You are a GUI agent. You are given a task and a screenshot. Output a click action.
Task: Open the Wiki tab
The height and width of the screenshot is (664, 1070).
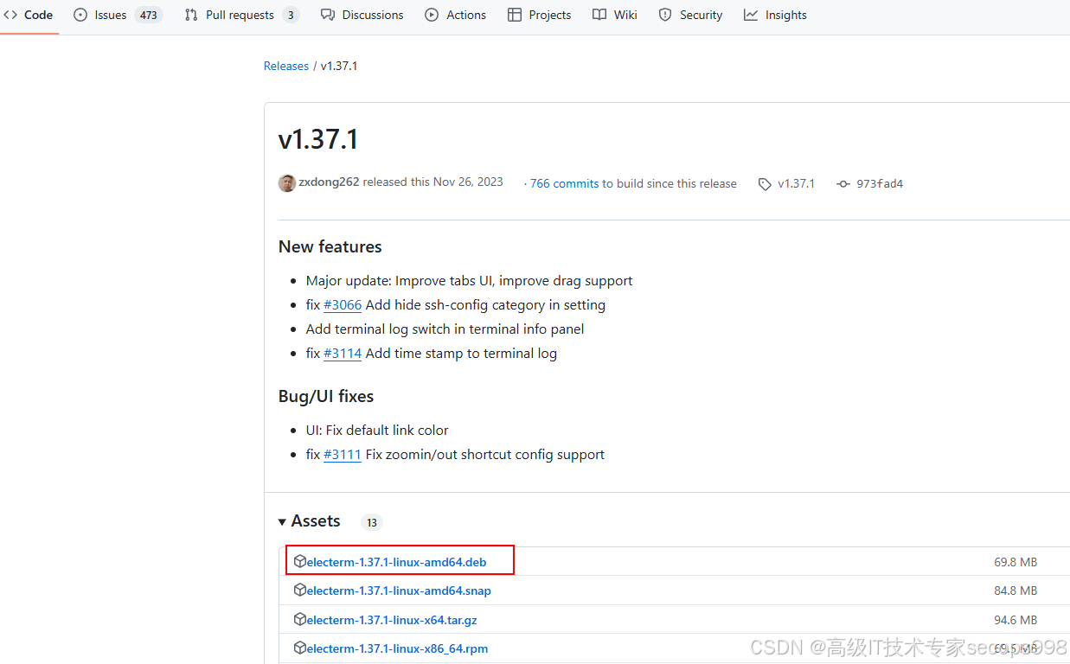(x=615, y=15)
